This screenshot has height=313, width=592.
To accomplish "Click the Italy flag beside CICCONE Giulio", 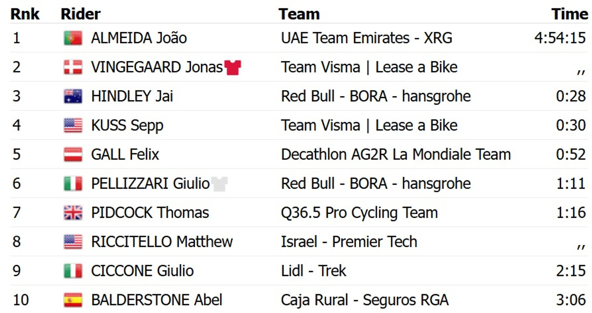I will point(73,271).
